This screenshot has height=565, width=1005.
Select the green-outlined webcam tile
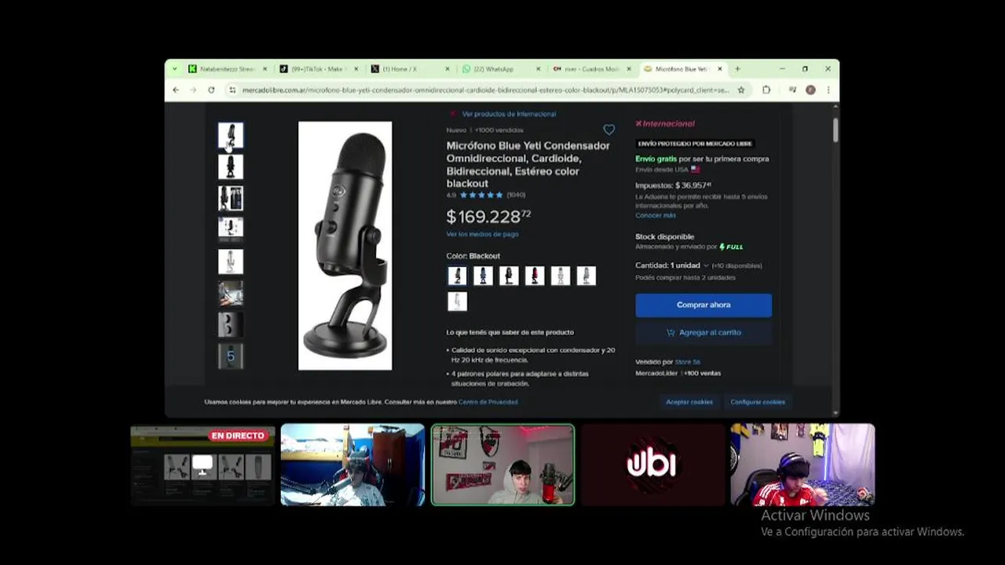pyautogui.click(x=502, y=465)
